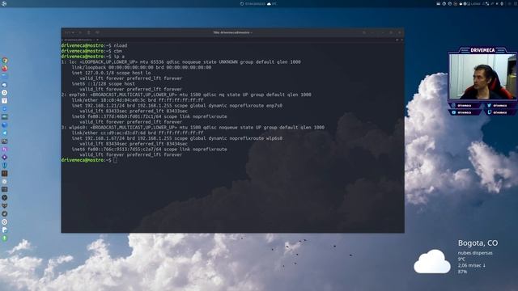The image size is (518, 291).
Task: Click the cloud weather icon on the desktop widget
Action: (x=432, y=261)
